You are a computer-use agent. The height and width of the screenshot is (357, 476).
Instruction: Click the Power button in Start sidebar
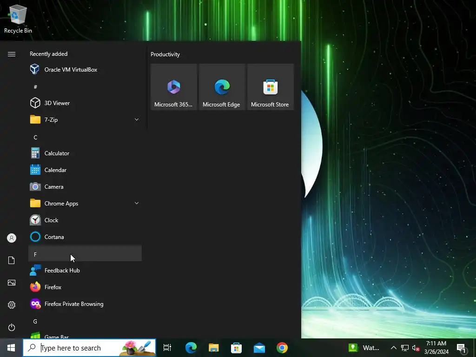(12, 327)
